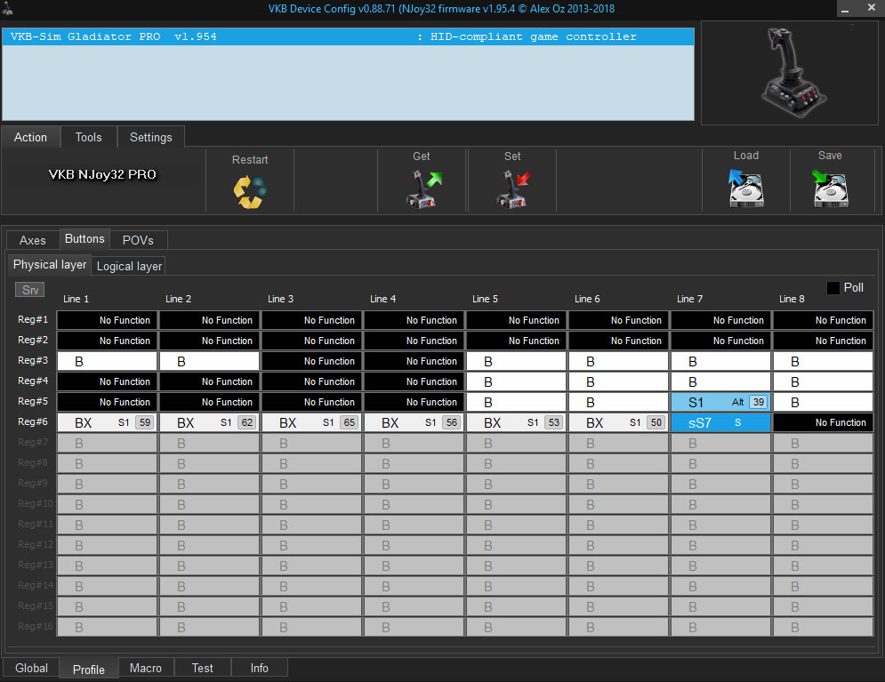Click the Restart device icon

point(249,191)
